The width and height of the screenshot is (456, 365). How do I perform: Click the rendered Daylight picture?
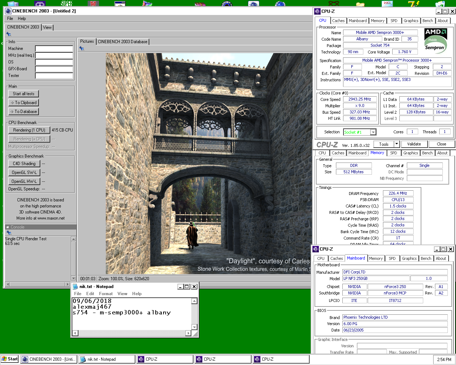(209, 164)
